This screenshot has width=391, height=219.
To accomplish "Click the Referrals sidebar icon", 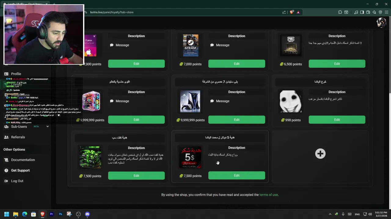I will pyautogui.click(x=6, y=137).
